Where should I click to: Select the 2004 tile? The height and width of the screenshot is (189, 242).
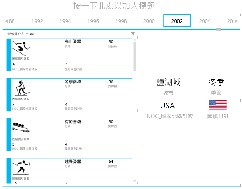pyautogui.click(x=205, y=21)
